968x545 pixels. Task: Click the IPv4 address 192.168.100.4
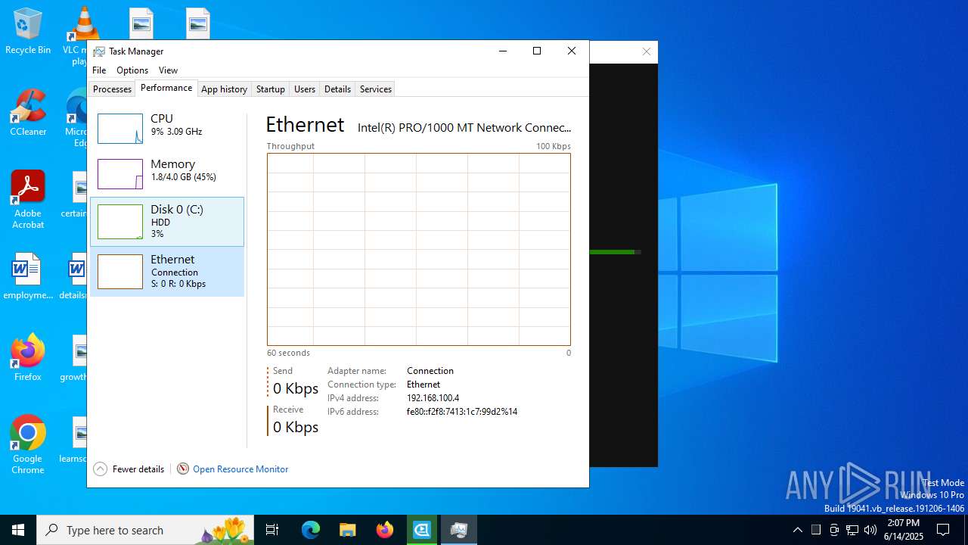point(433,398)
